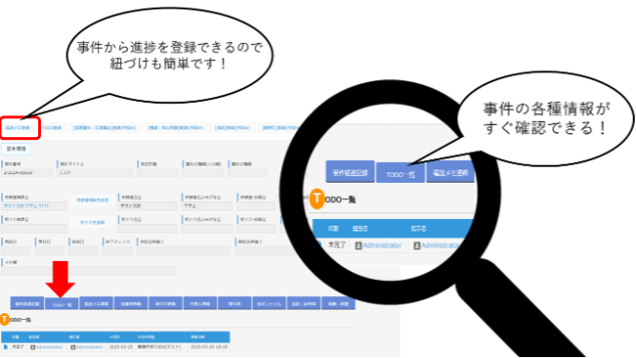Select the 基本情報 tab

click(16, 149)
